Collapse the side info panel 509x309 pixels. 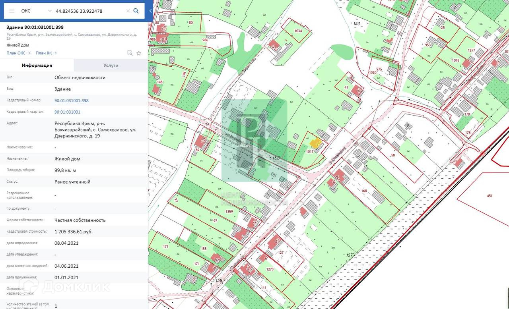pyautogui.click(x=150, y=11)
